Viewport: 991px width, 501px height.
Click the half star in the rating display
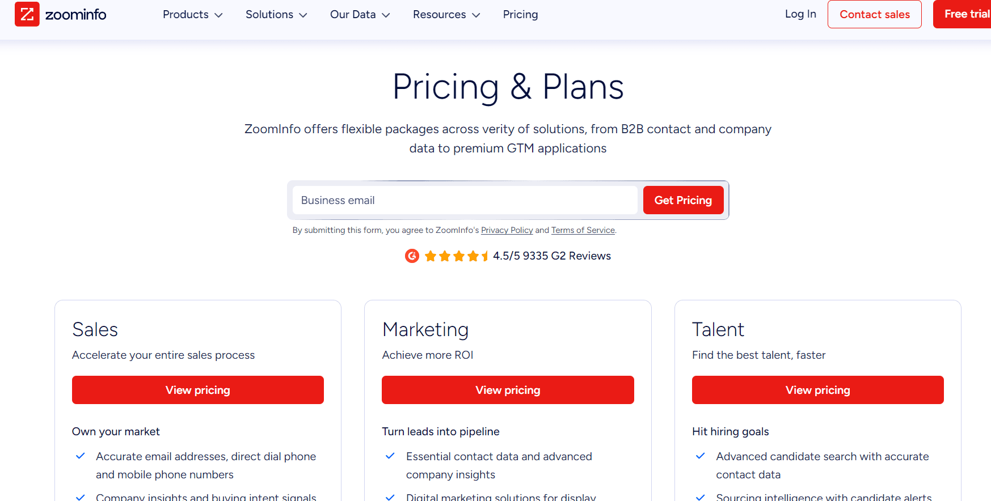coord(485,256)
